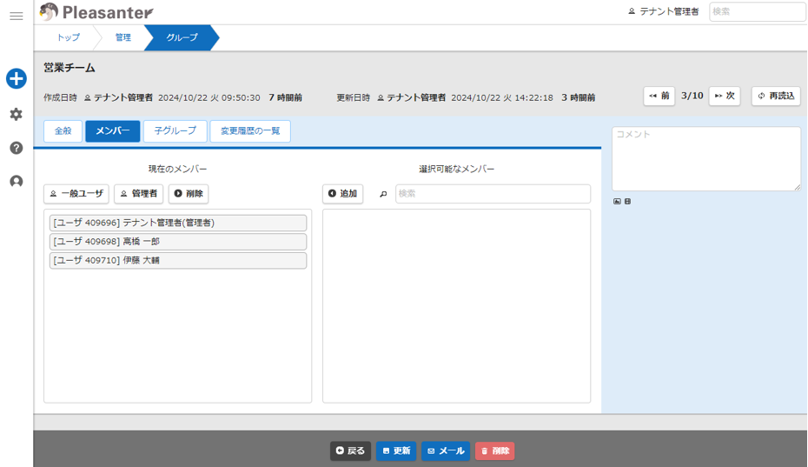Click the 再読込 reload button
808x467 pixels.
(776, 96)
